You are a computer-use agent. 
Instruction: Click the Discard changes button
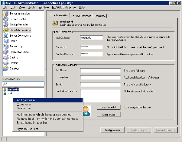coord(166,130)
